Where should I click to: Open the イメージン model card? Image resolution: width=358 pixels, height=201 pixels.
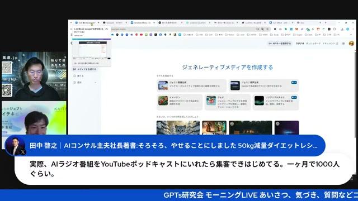click(180, 102)
